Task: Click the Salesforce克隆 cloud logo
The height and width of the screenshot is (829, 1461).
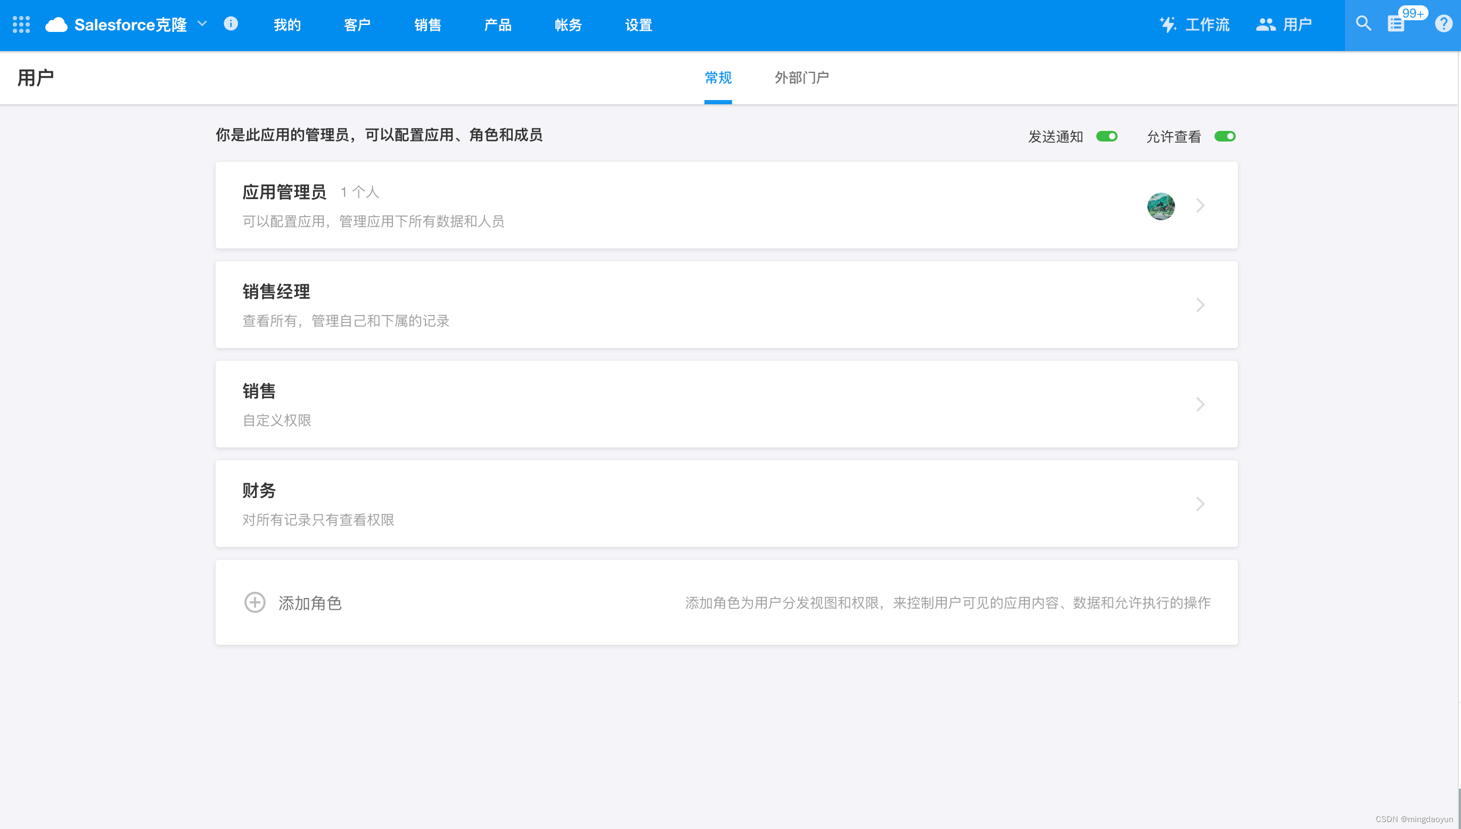Action: [x=56, y=24]
